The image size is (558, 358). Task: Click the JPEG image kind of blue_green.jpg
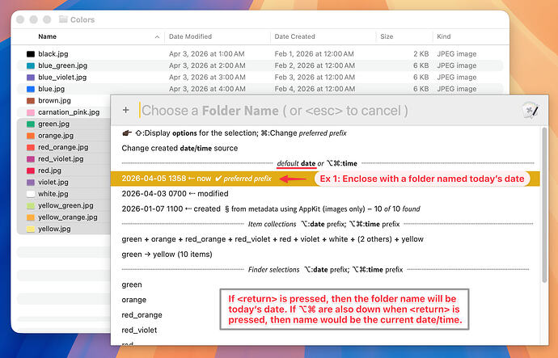tap(457, 65)
